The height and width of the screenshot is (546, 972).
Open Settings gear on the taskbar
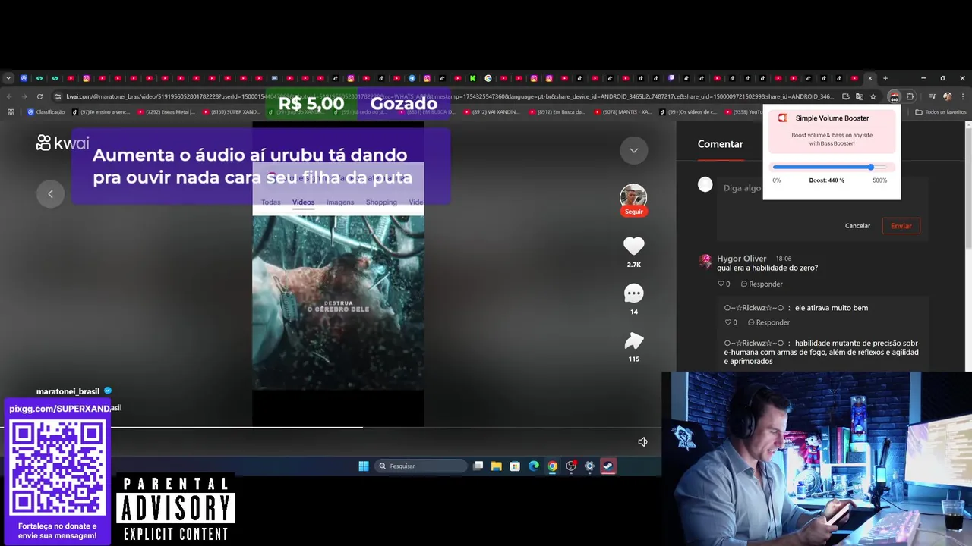coord(589,466)
